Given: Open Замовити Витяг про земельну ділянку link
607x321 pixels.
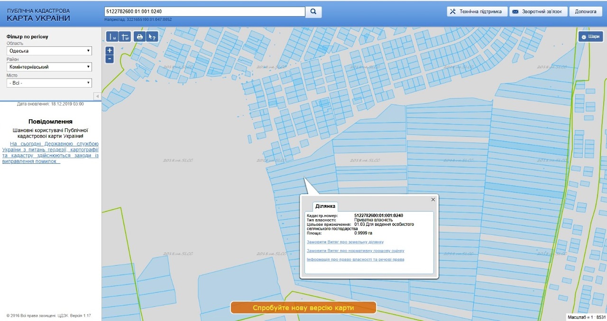Looking at the screenshot, I should 345,242.
